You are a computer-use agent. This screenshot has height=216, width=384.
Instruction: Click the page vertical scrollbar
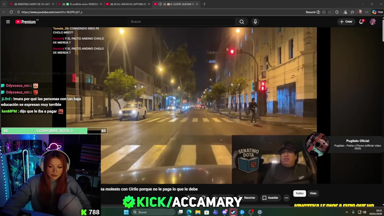pyautogui.click(x=383, y=30)
